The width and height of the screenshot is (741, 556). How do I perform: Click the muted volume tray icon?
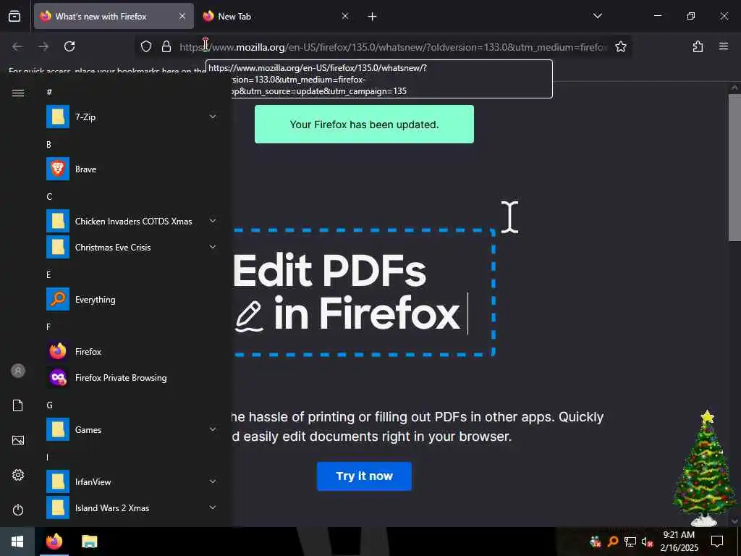(x=647, y=542)
